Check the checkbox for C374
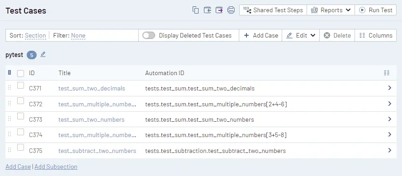402x176 pixels. coord(20,132)
